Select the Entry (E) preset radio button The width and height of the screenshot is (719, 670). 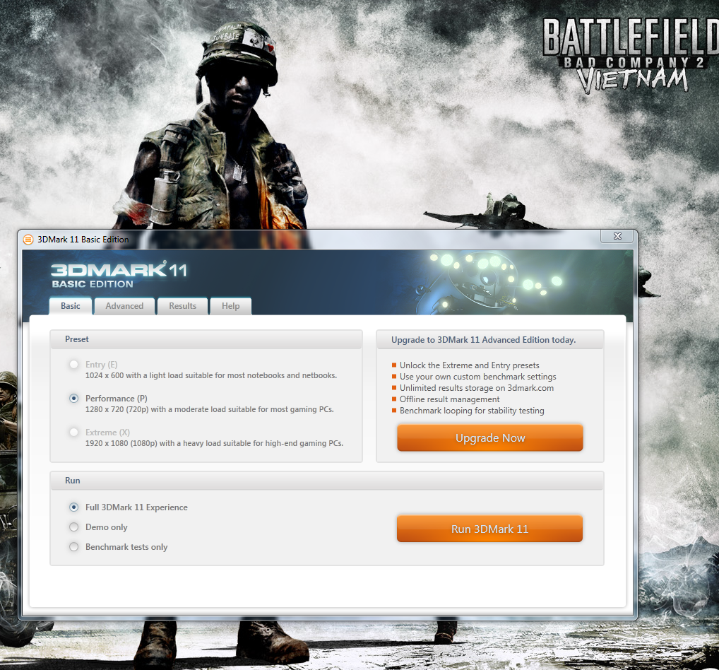74,365
